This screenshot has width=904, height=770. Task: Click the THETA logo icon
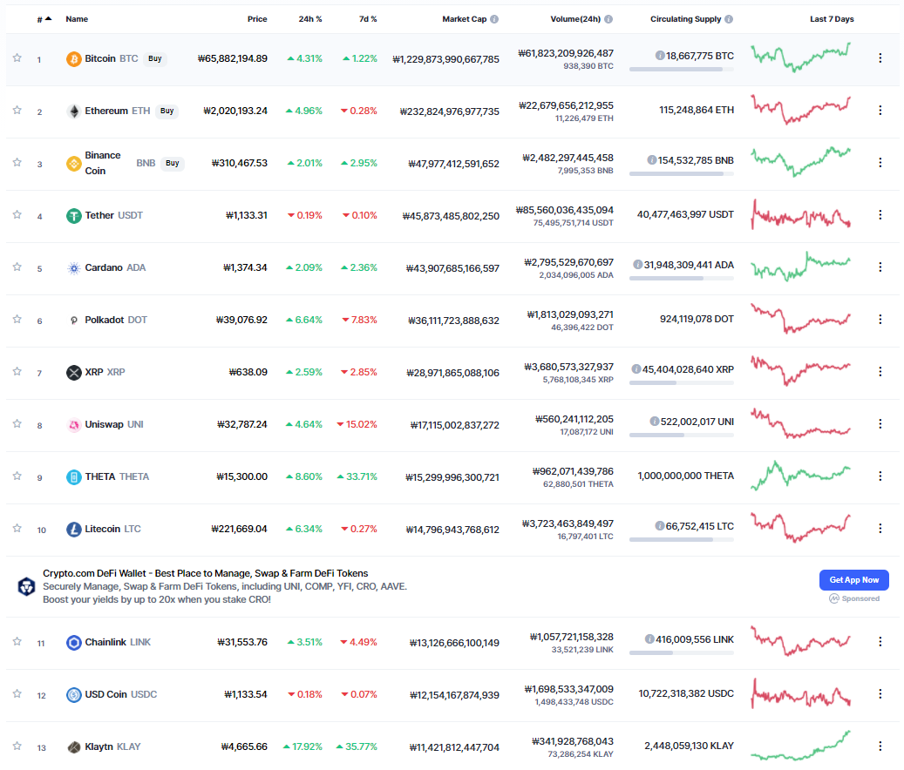(74, 477)
